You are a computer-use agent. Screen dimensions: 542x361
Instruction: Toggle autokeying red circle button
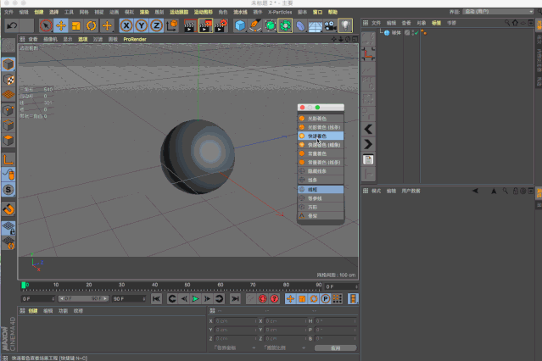tap(275, 299)
